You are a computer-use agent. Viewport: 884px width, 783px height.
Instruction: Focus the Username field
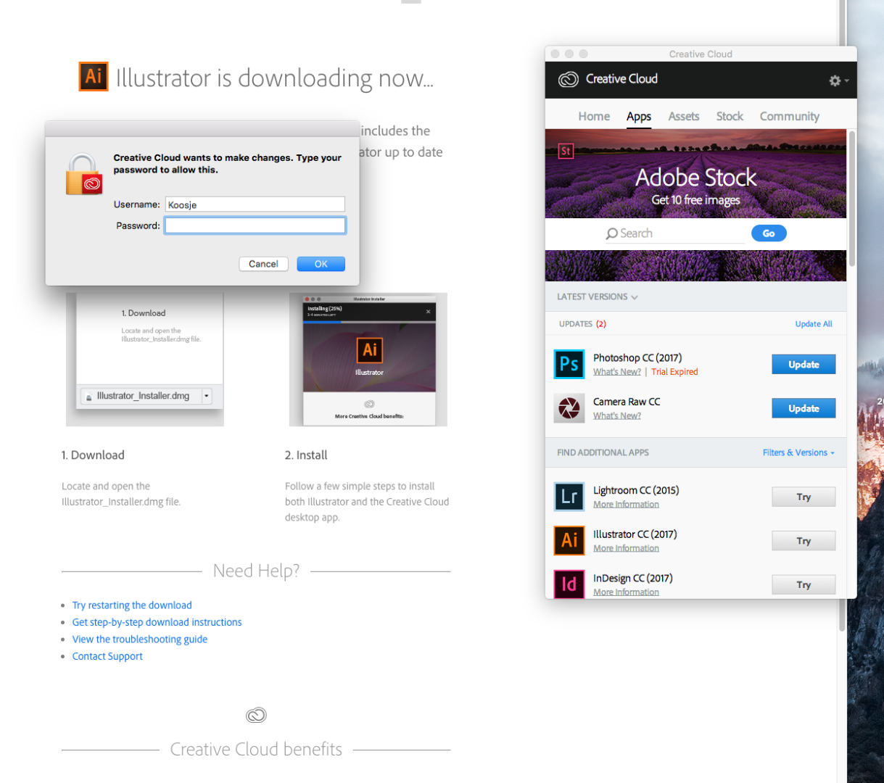coord(255,204)
